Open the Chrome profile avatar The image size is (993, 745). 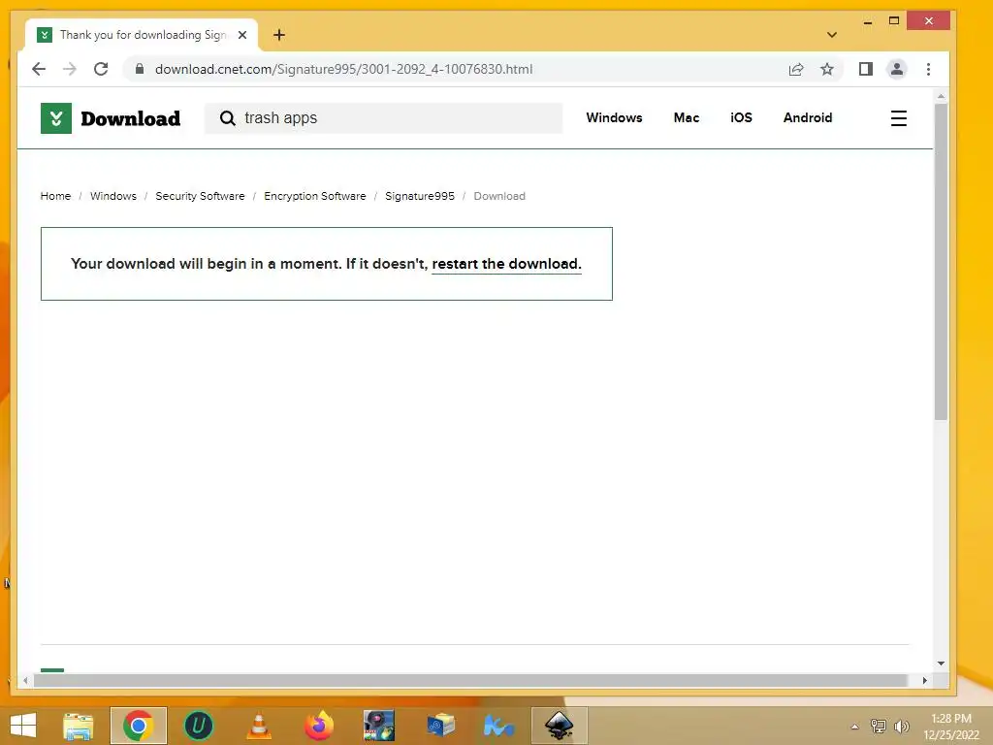897,69
